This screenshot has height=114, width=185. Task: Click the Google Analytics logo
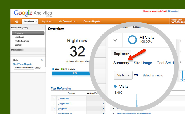click(33, 13)
